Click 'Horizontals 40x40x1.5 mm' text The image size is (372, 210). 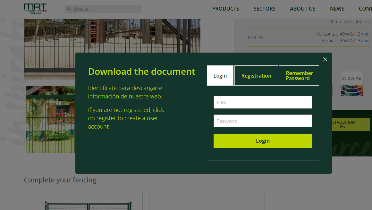coord(342,34)
